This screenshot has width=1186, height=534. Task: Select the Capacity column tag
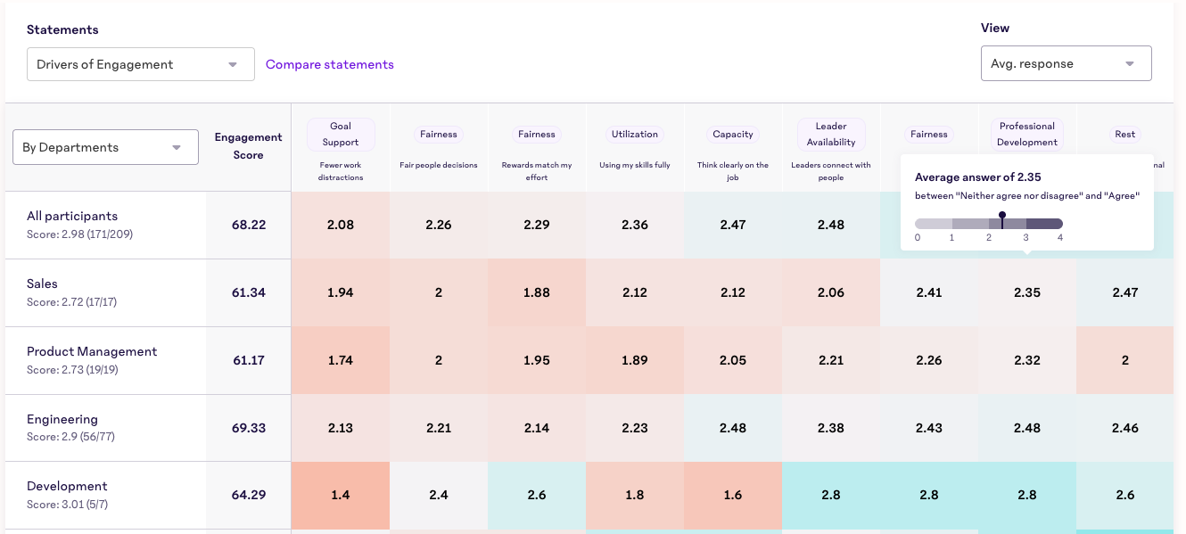(733, 135)
